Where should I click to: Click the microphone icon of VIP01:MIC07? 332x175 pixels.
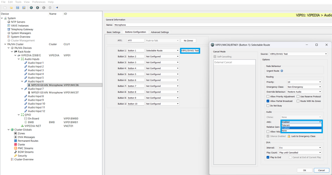[29, 92]
